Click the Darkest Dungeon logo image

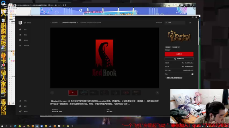(179, 36)
